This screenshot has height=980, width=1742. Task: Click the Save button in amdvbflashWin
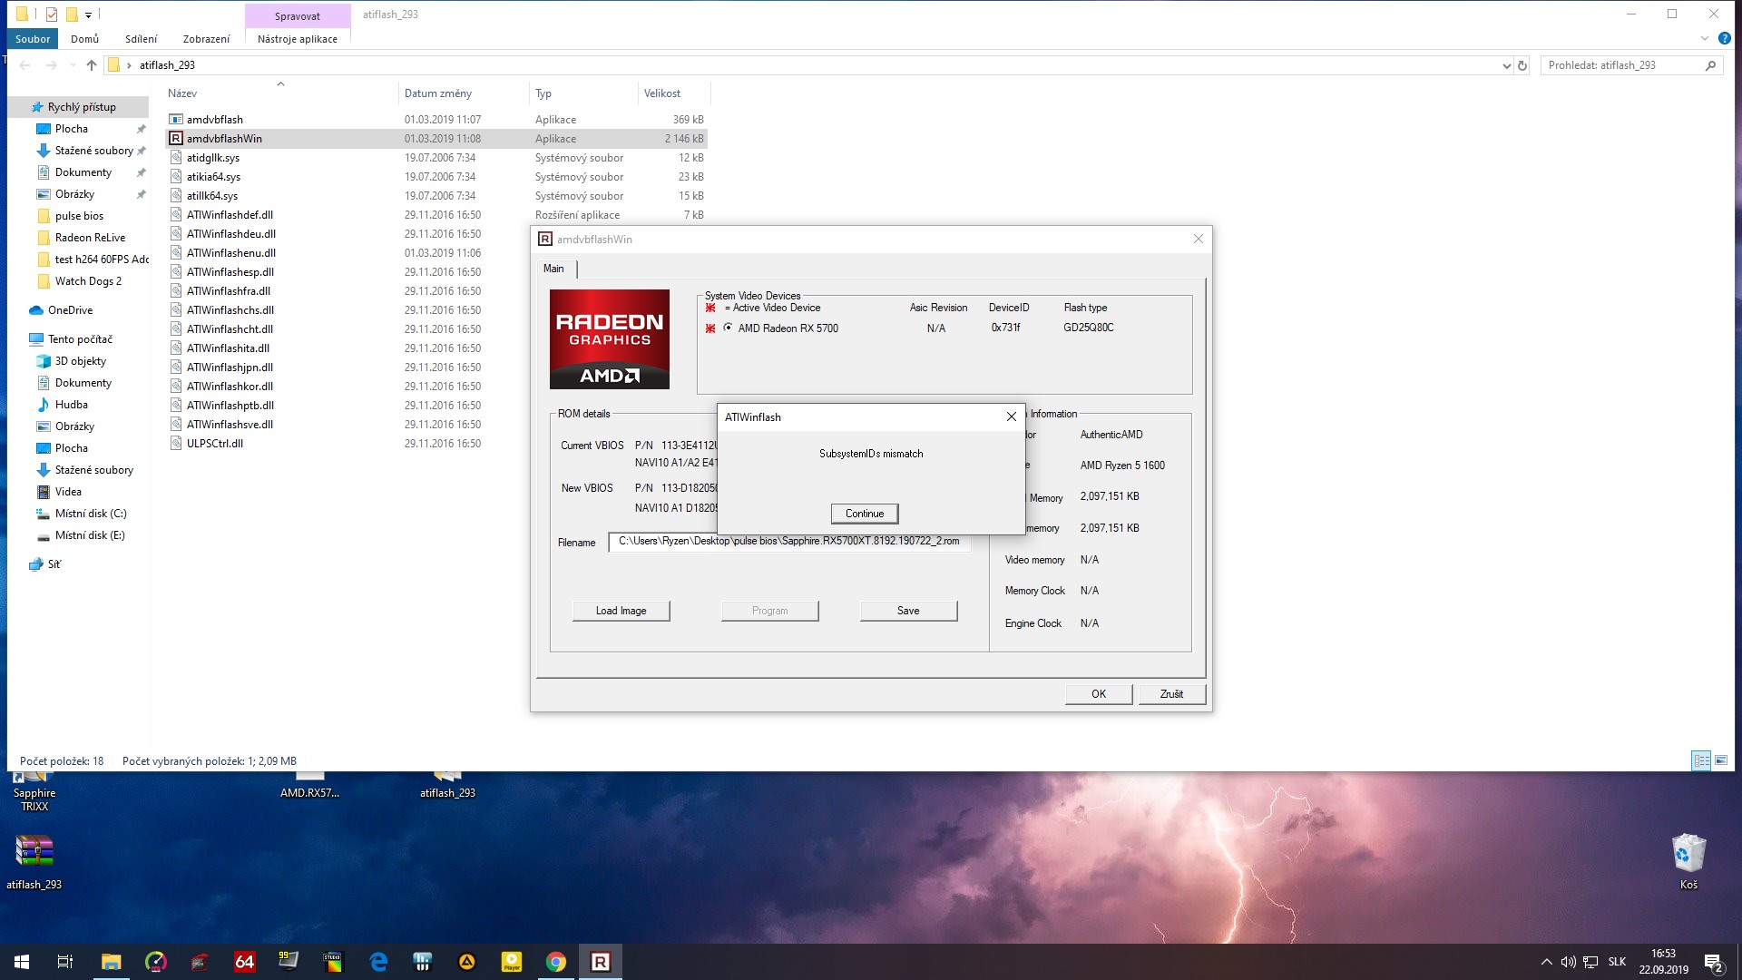click(x=908, y=611)
